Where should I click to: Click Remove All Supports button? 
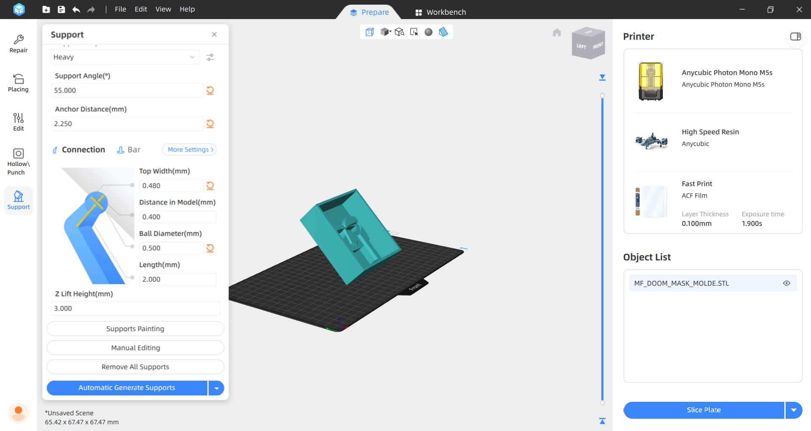point(135,367)
